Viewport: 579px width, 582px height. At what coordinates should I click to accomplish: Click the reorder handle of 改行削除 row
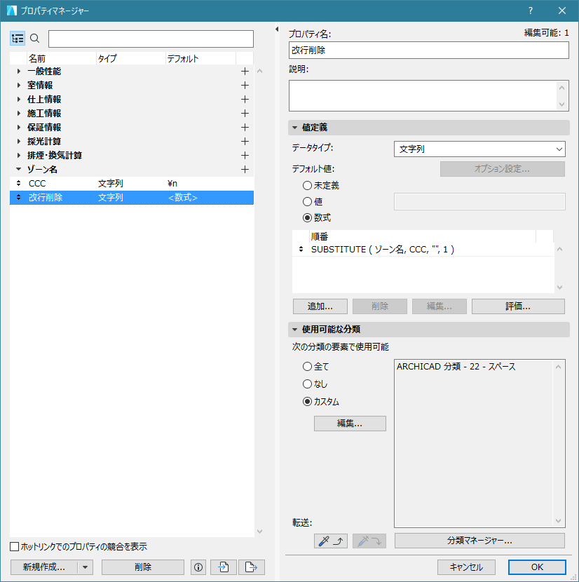[x=18, y=197]
